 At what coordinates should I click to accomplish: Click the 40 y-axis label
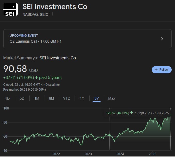pyautogui.click(x=5, y=151)
